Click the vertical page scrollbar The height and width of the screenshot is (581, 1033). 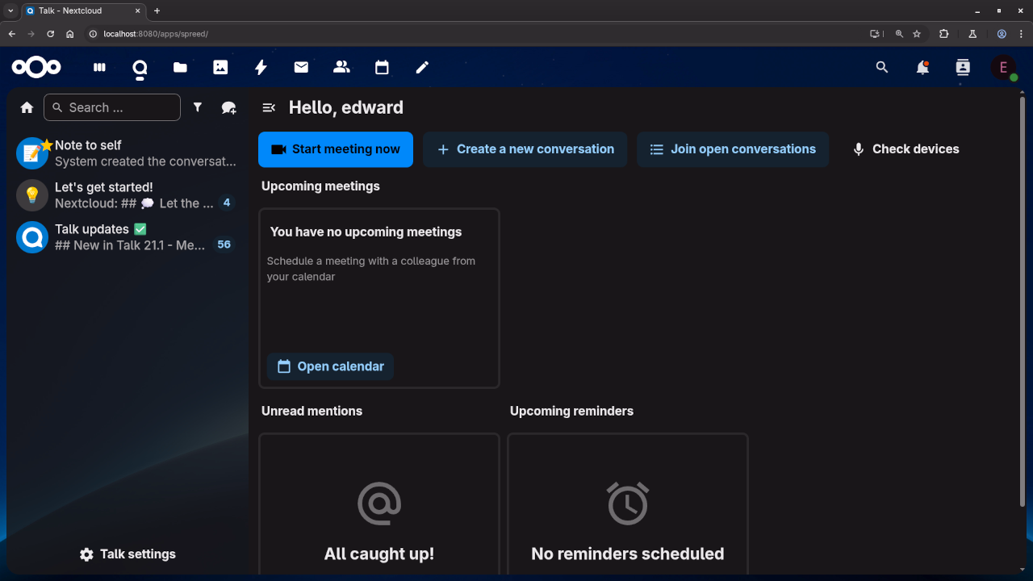[x=1023, y=300]
